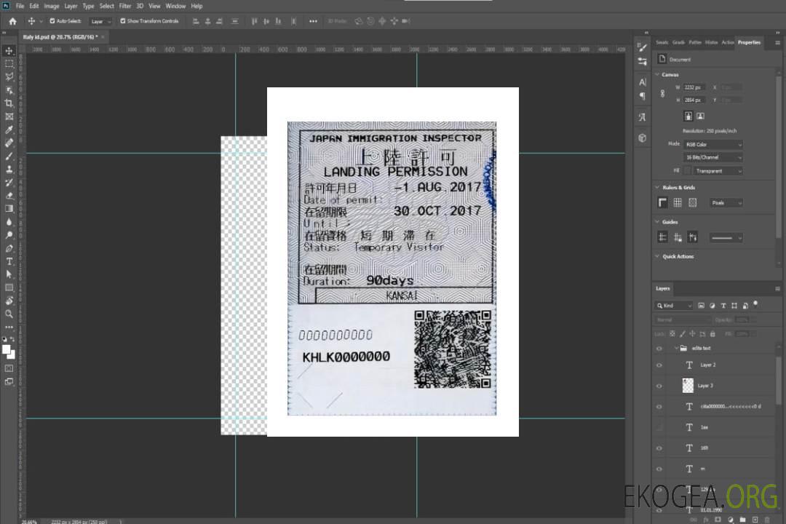Image resolution: width=786 pixels, height=524 pixels.
Task: Set portrait canvas orientation
Action: point(688,116)
